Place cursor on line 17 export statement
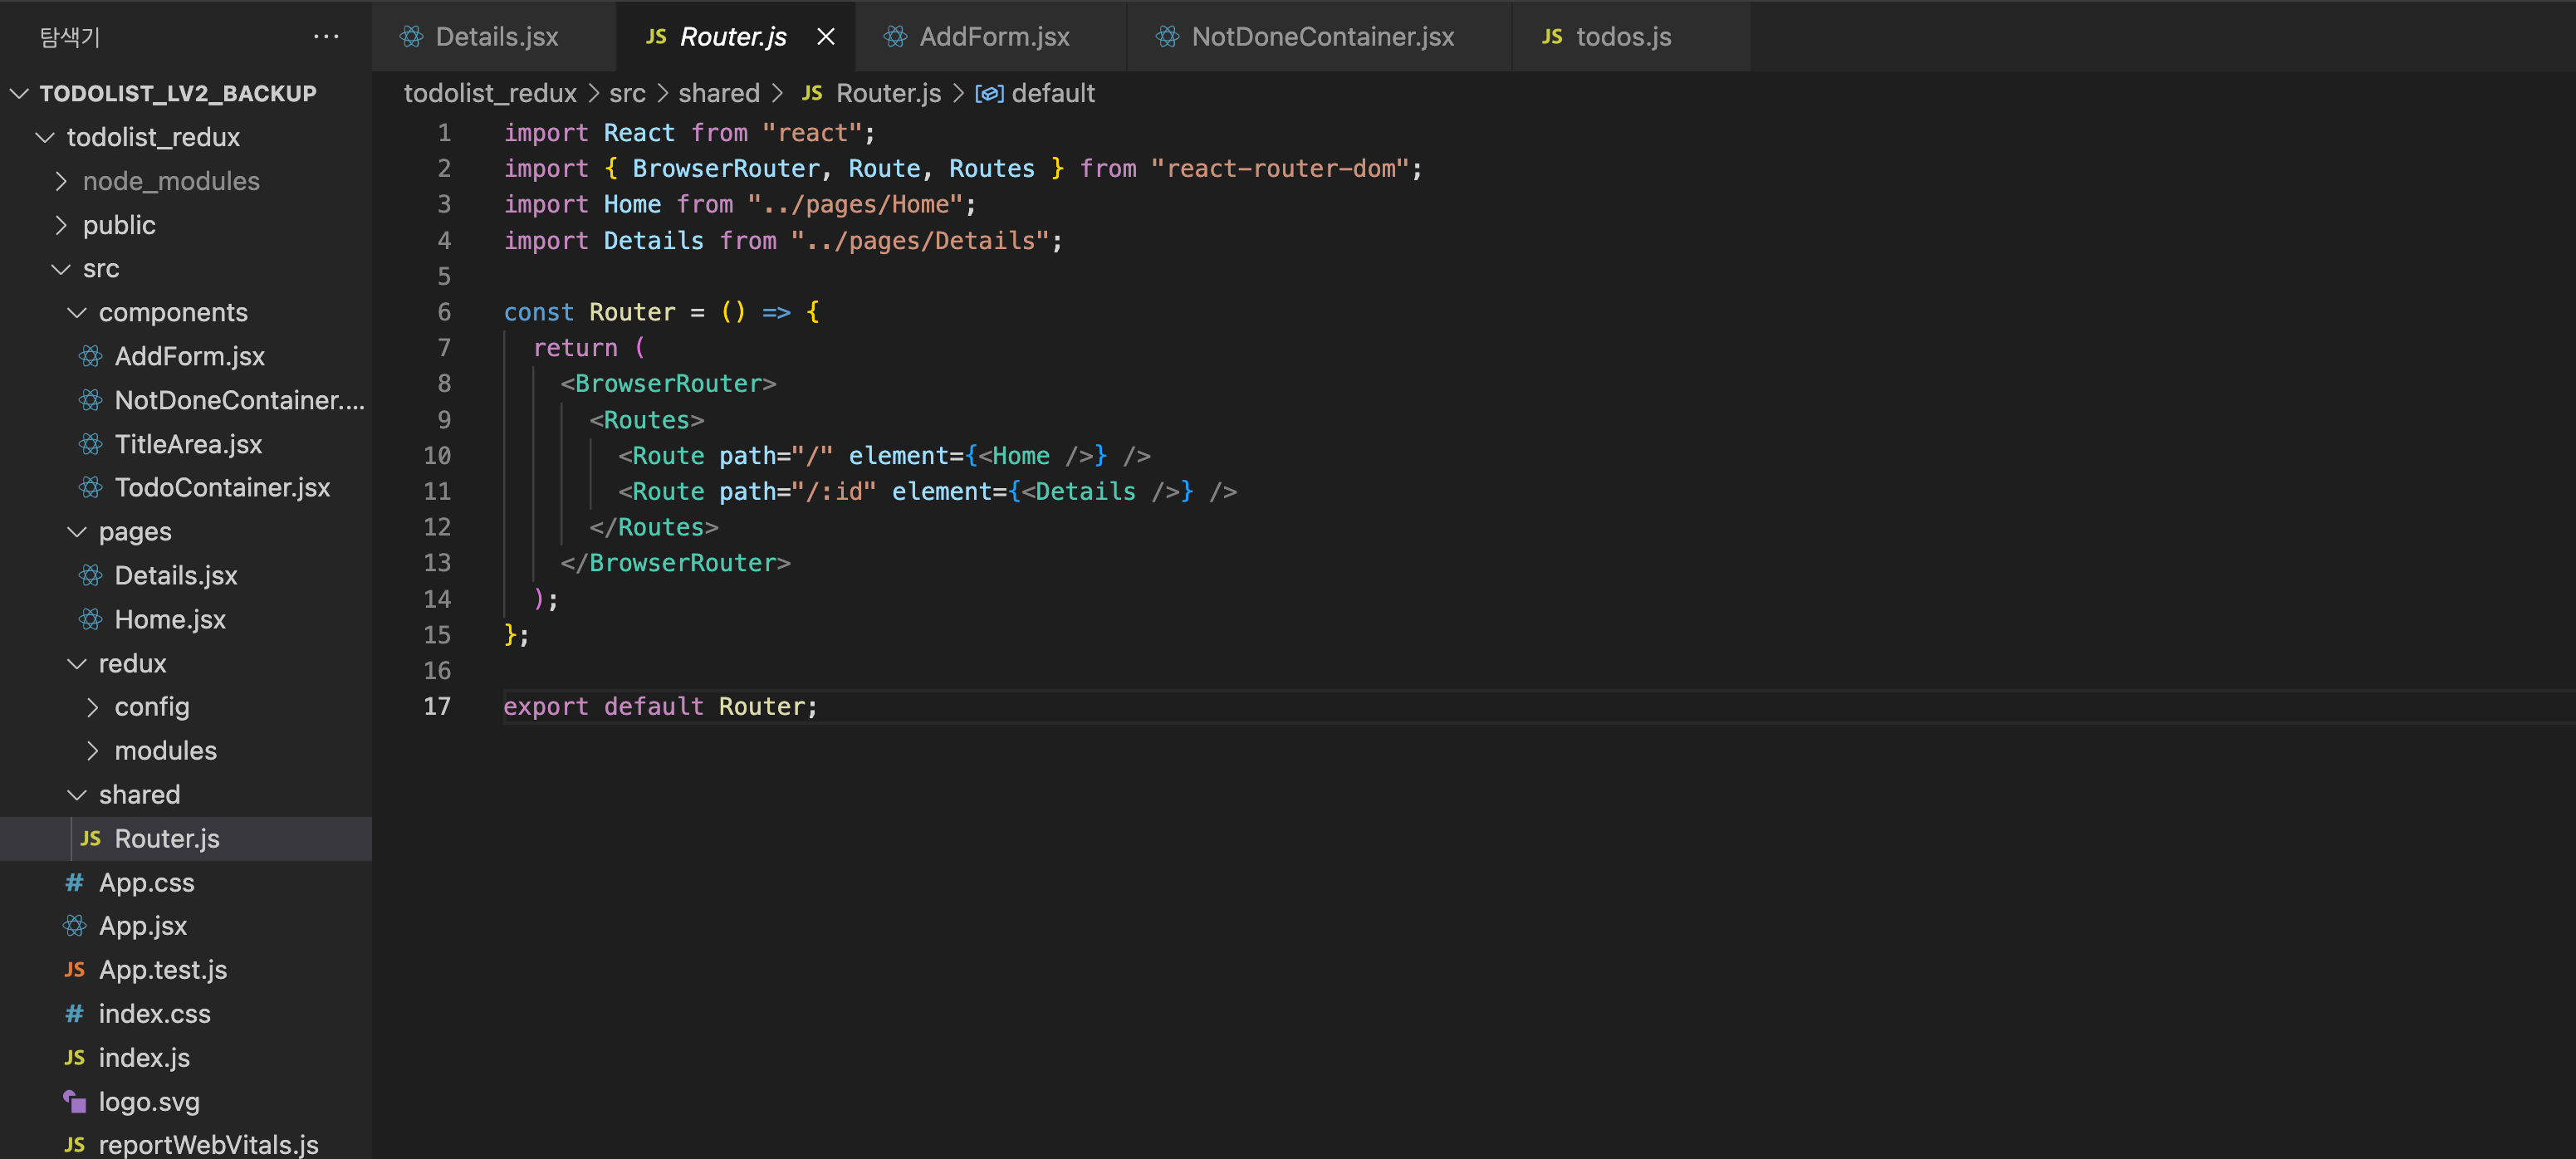Viewport: 2576px width, 1159px height. [660, 706]
